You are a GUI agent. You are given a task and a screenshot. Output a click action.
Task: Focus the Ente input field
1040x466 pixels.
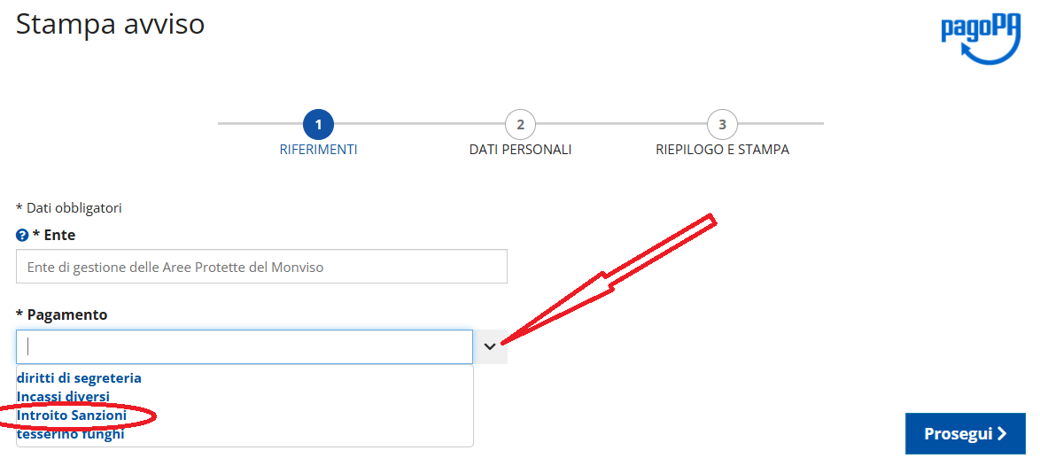tap(261, 267)
